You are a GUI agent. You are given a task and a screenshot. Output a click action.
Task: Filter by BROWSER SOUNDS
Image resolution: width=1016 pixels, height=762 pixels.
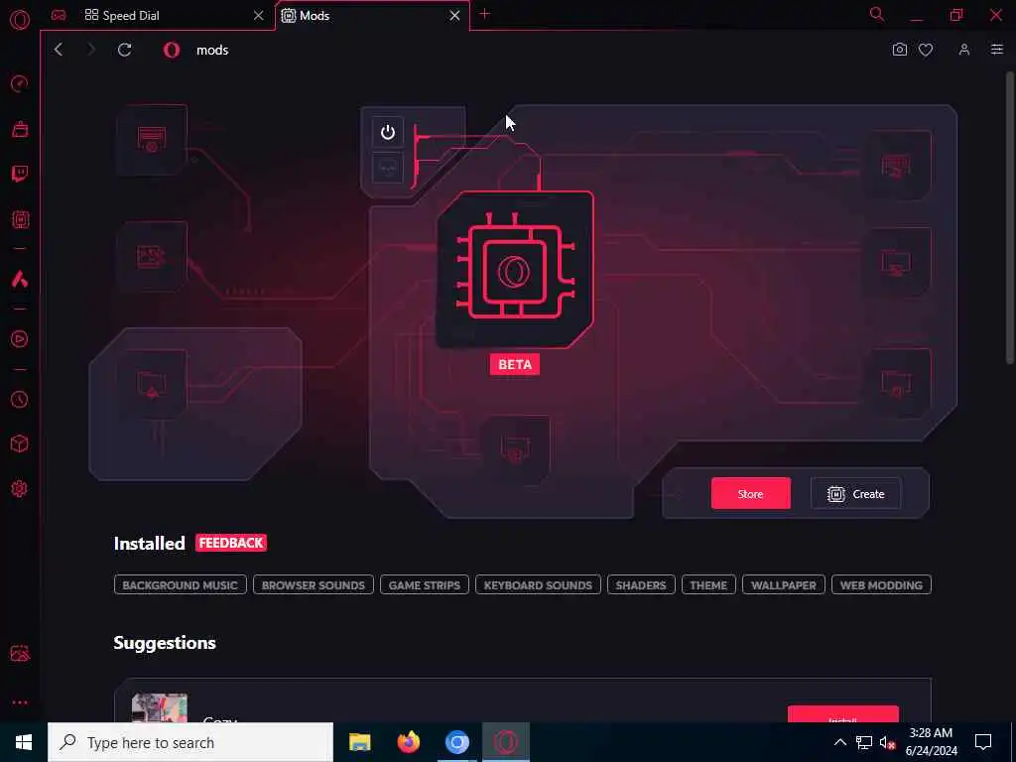point(313,585)
